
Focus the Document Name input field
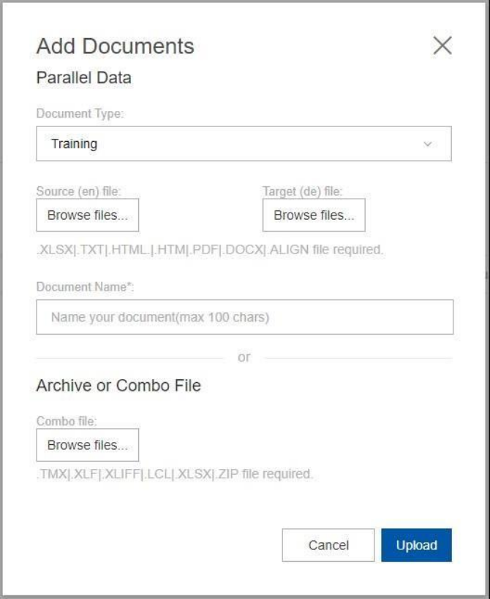coord(244,318)
